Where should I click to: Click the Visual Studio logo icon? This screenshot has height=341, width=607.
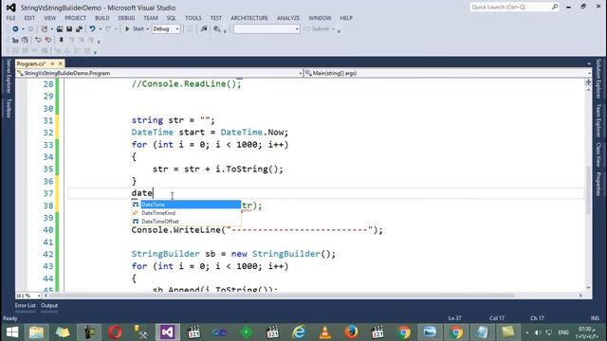10,8
